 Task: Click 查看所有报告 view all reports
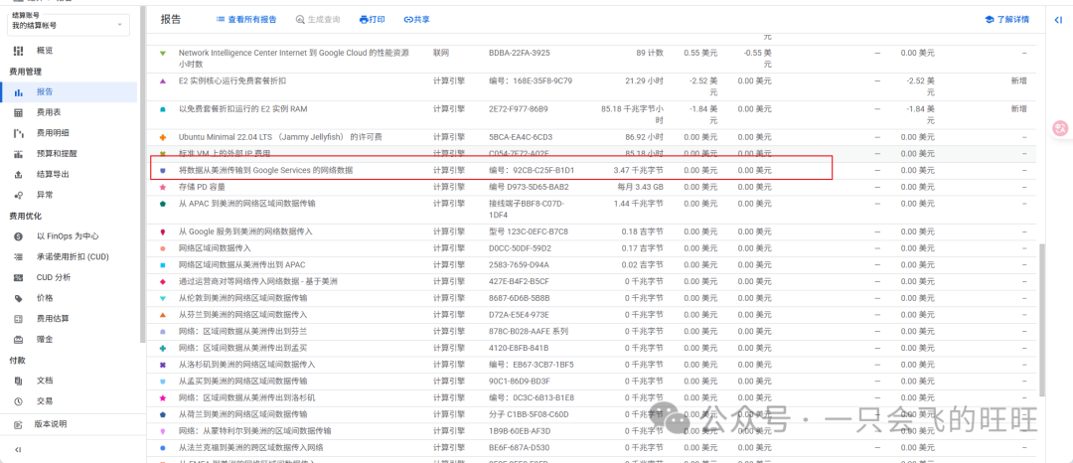(x=246, y=20)
